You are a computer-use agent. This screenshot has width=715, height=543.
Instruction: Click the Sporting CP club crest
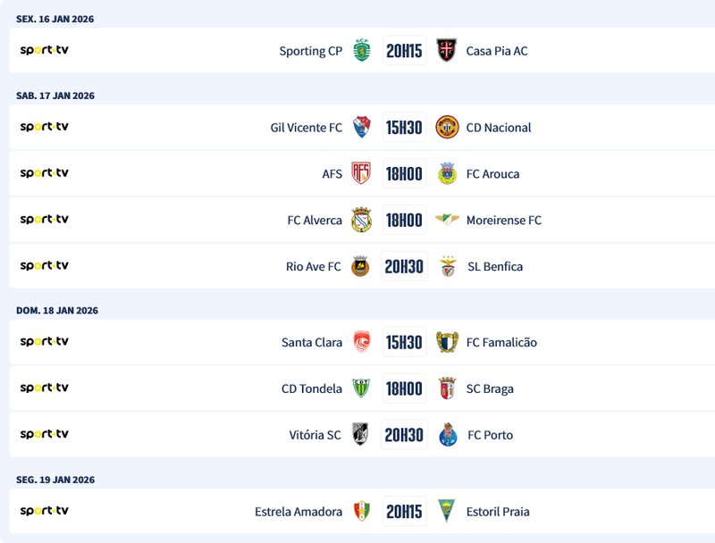(361, 51)
